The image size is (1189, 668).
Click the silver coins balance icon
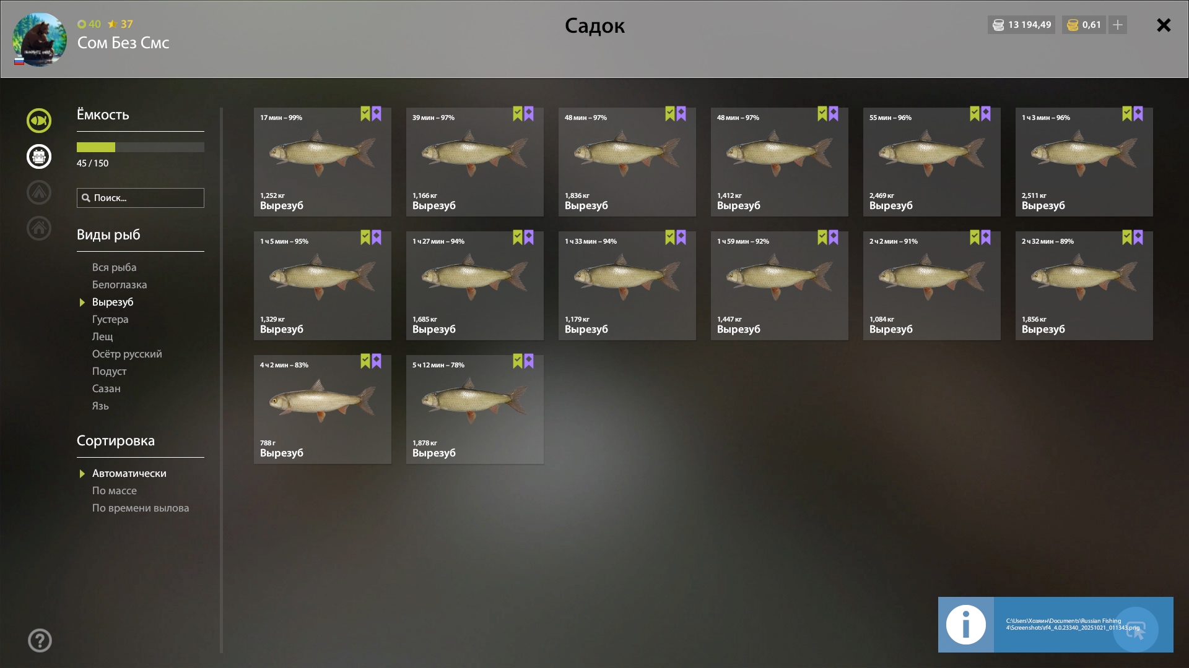tap(998, 25)
